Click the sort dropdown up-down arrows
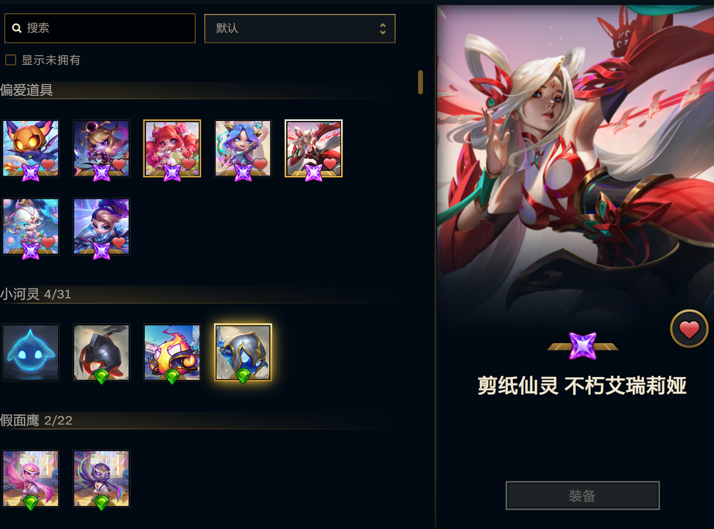The width and height of the screenshot is (714, 529). (383, 28)
